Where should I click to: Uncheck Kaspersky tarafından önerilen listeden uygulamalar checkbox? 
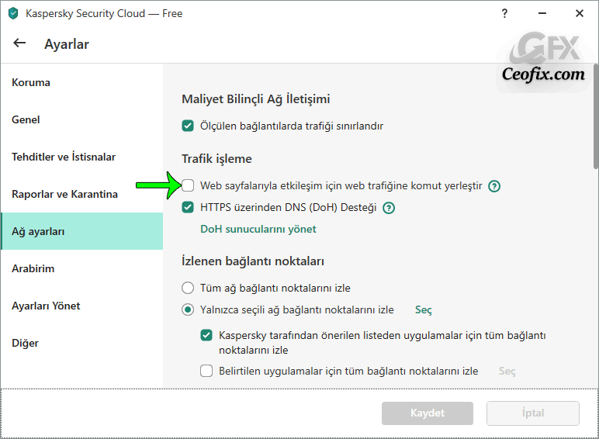coord(206,335)
